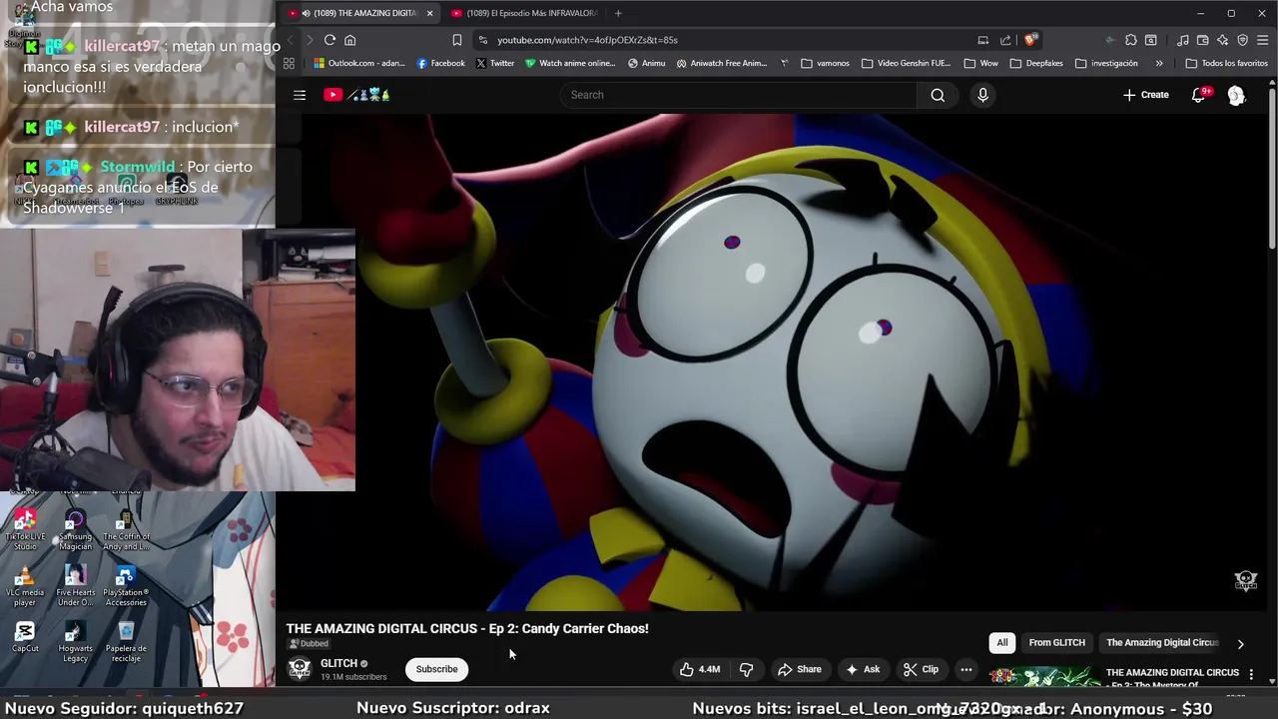Screen dimensions: 1278x719
Task: Start voice search with the microphone
Action: pyautogui.click(x=982, y=95)
